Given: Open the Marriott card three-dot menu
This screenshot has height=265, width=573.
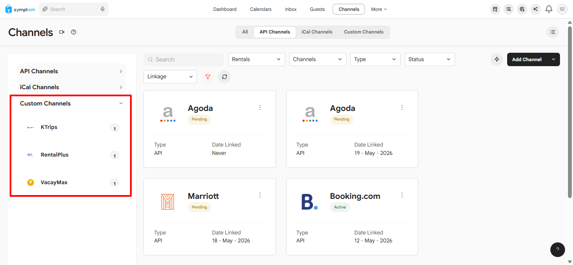Looking at the screenshot, I should point(260,195).
